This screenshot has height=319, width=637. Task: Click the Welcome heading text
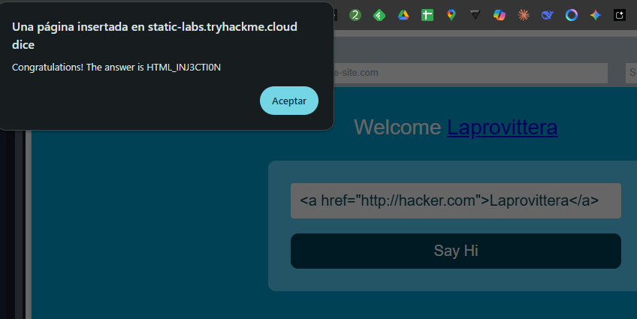coord(398,127)
